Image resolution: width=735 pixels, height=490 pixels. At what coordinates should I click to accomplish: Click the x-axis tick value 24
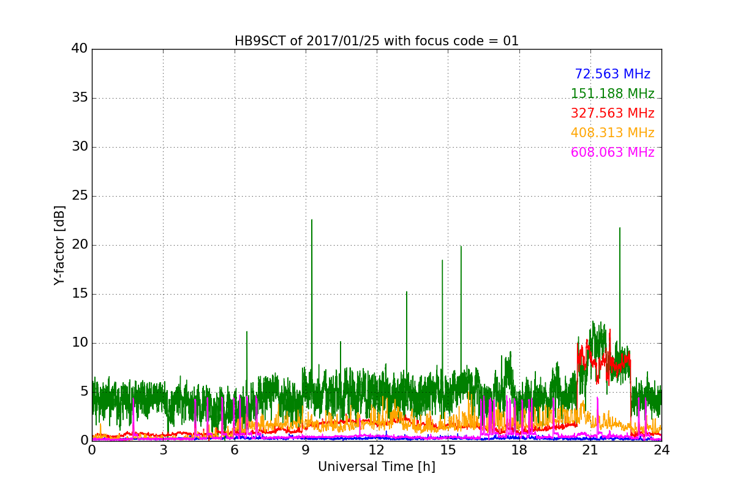click(661, 450)
